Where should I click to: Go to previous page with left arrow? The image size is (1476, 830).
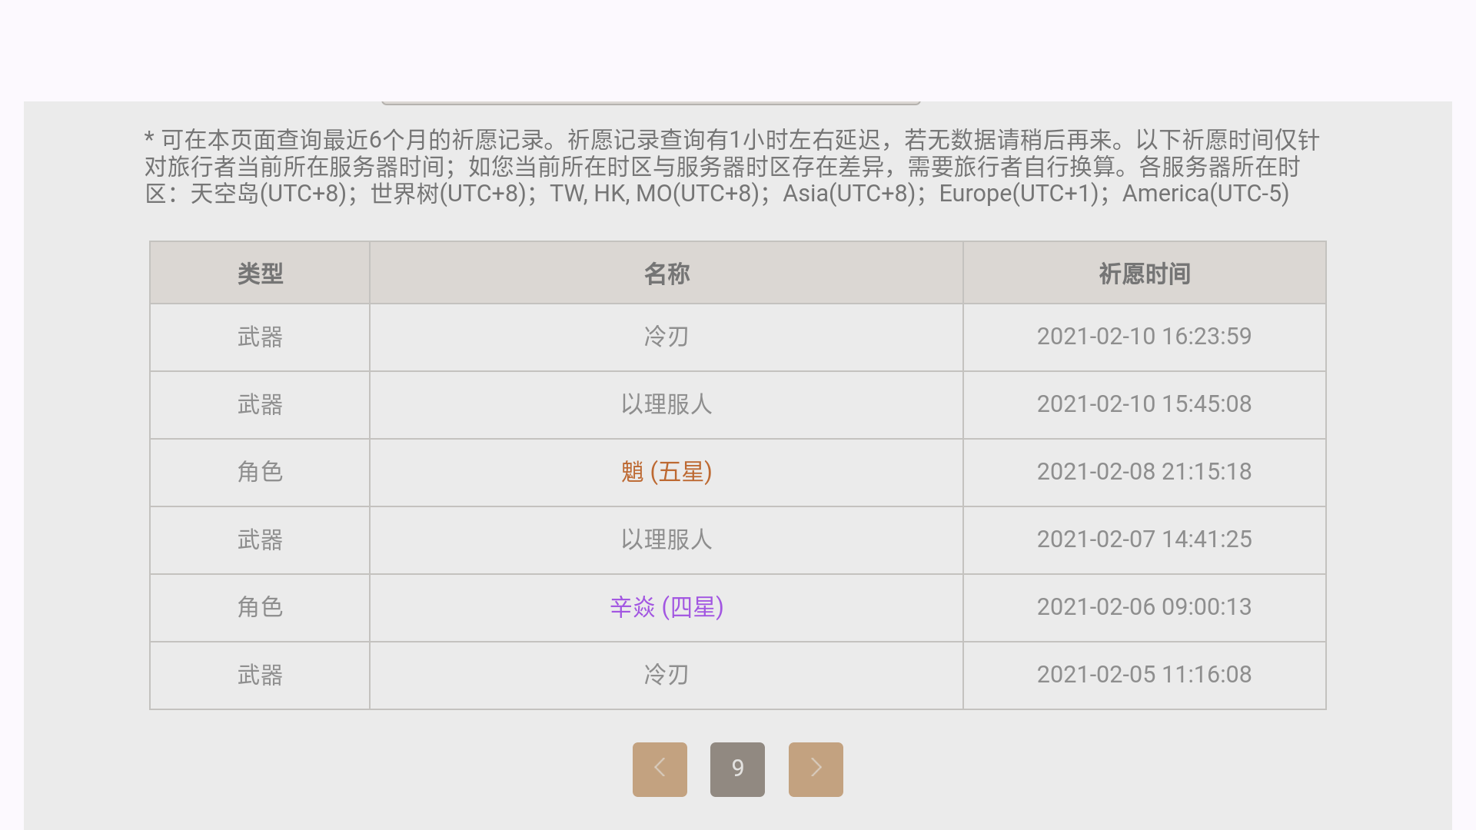[660, 769]
